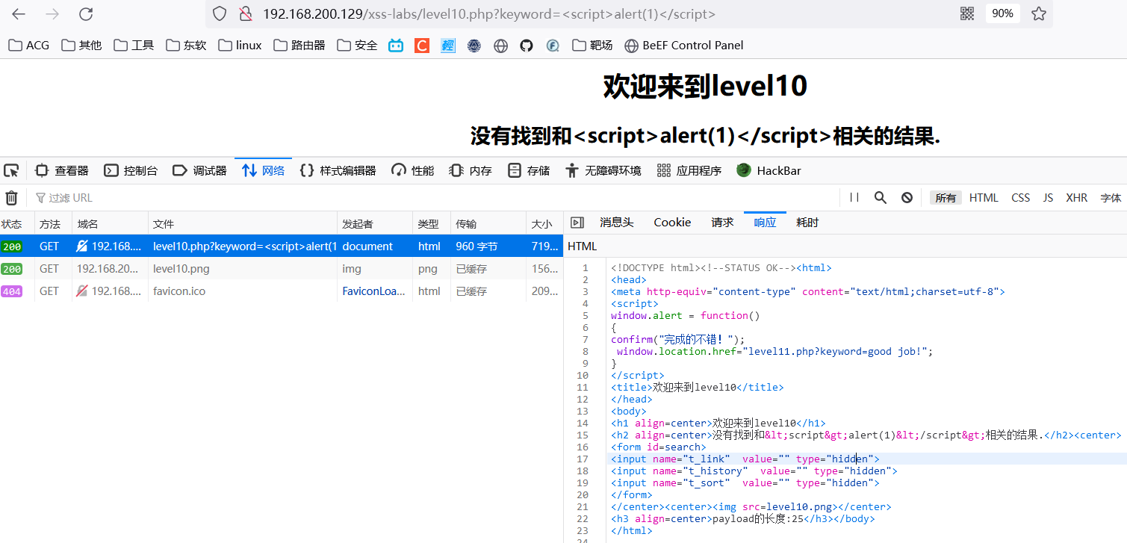Viewport: 1127px width, 543px height.
Task: Sort by 方法 column header
Action: (x=53, y=224)
